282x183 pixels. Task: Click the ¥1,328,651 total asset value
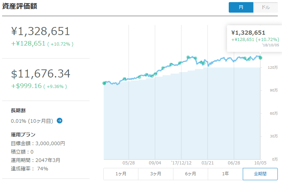[41, 31]
